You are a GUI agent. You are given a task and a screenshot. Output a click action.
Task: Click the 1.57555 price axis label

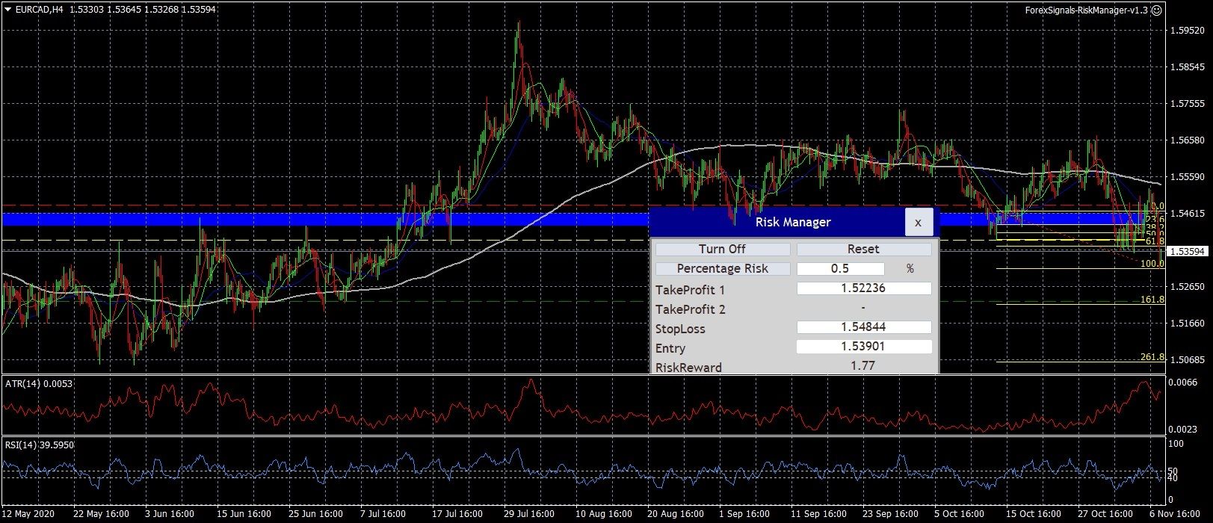(1188, 104)
